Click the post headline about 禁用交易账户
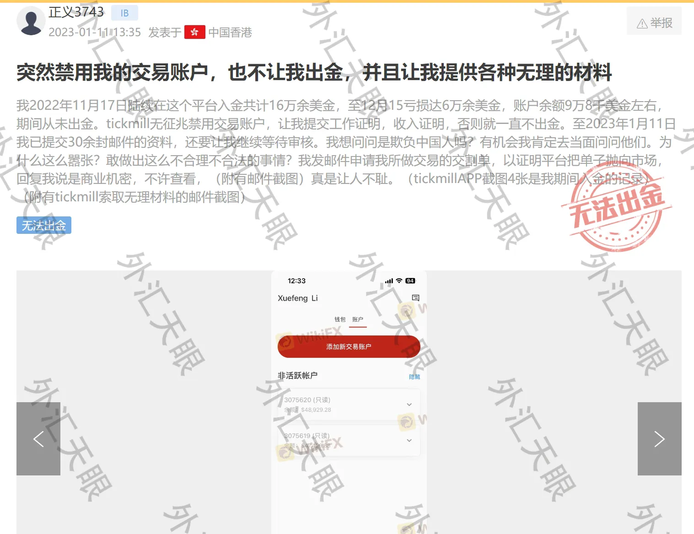The height and width of the screenshot is (534, 694). [x=314, y=72]
